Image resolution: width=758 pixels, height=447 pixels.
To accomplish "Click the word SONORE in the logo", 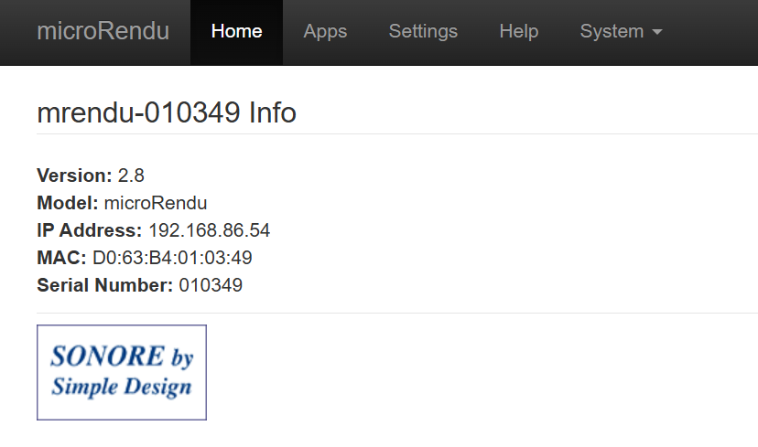I will click(107, 356).
